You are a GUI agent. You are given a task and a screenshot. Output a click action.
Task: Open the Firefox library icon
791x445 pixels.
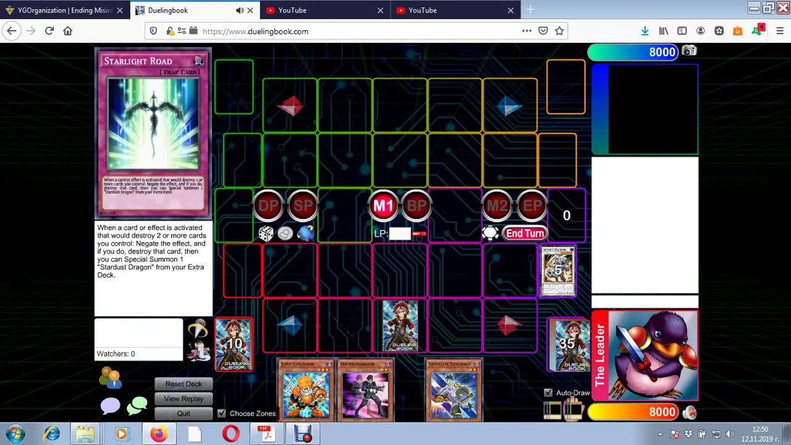pyautogui.click(x=664, y=31)
